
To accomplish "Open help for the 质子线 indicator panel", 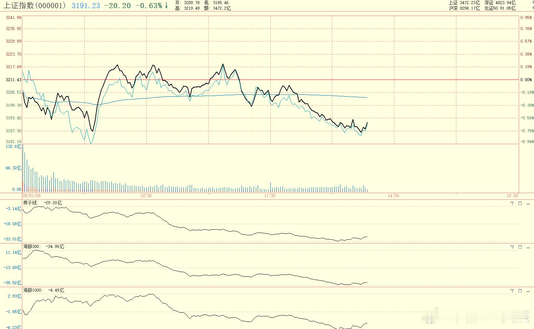I will tap(512, 203).
